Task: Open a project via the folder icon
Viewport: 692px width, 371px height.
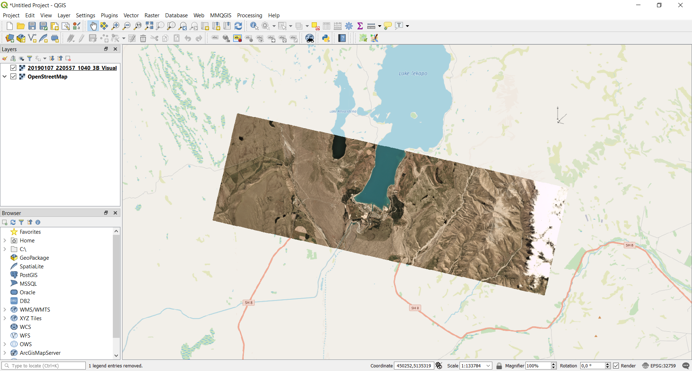Action: (21, 26)
